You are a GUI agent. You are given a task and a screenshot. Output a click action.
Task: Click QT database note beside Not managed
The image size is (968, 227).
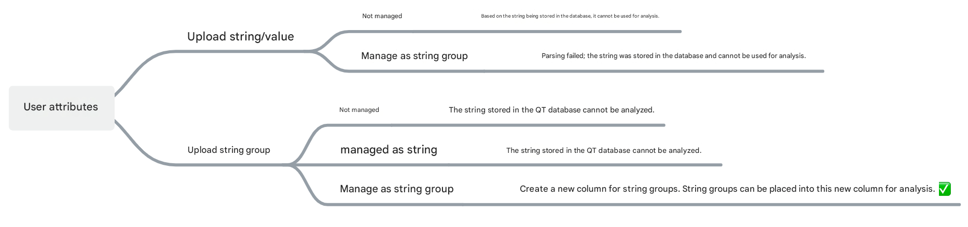click(551, 110)
